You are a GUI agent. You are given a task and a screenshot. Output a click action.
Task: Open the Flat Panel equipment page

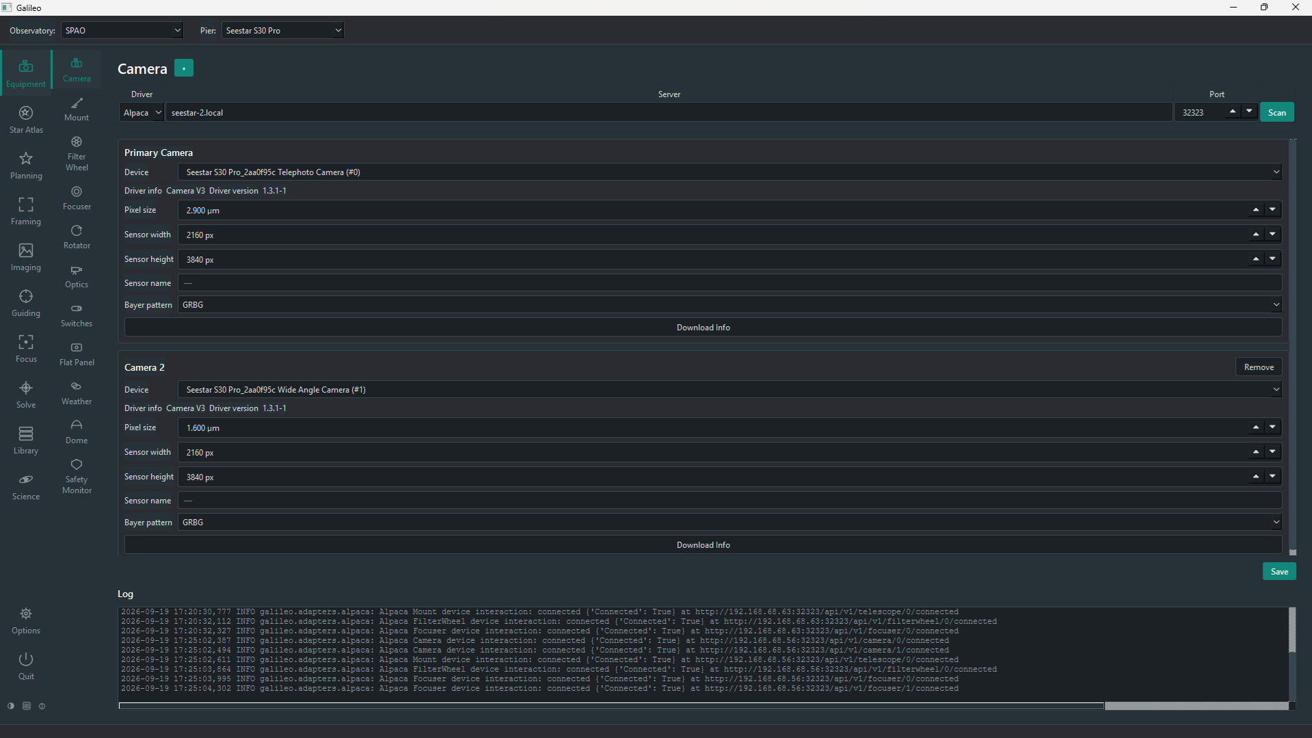(77, 354)
